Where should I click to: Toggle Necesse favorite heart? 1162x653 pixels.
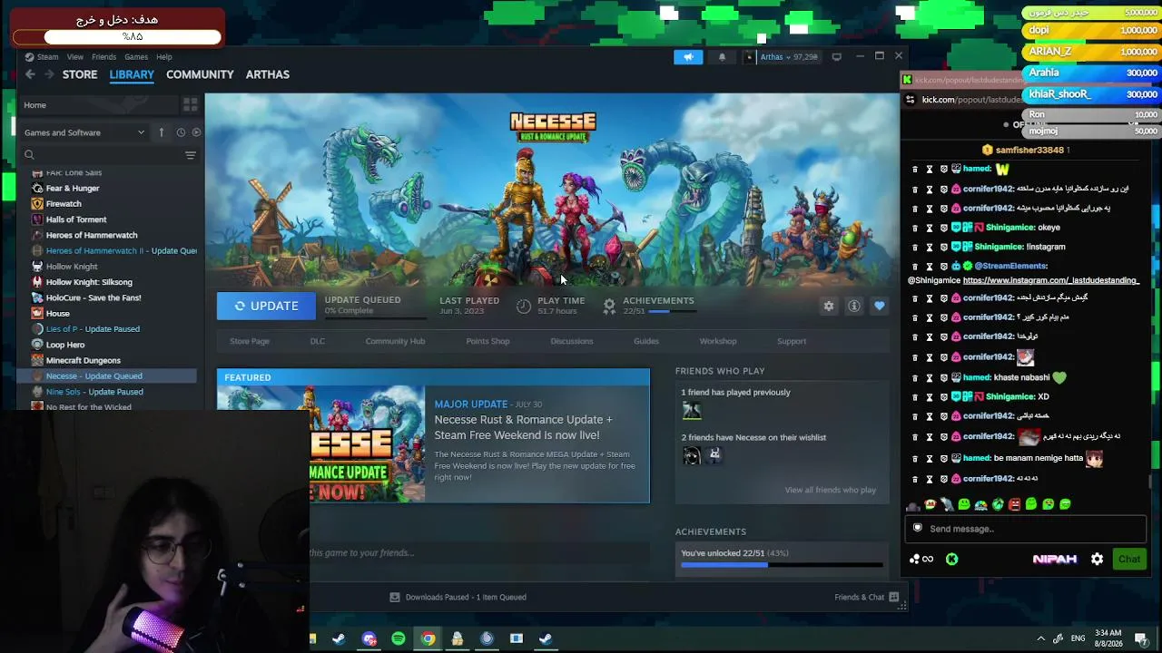click(x=879, y=307)
